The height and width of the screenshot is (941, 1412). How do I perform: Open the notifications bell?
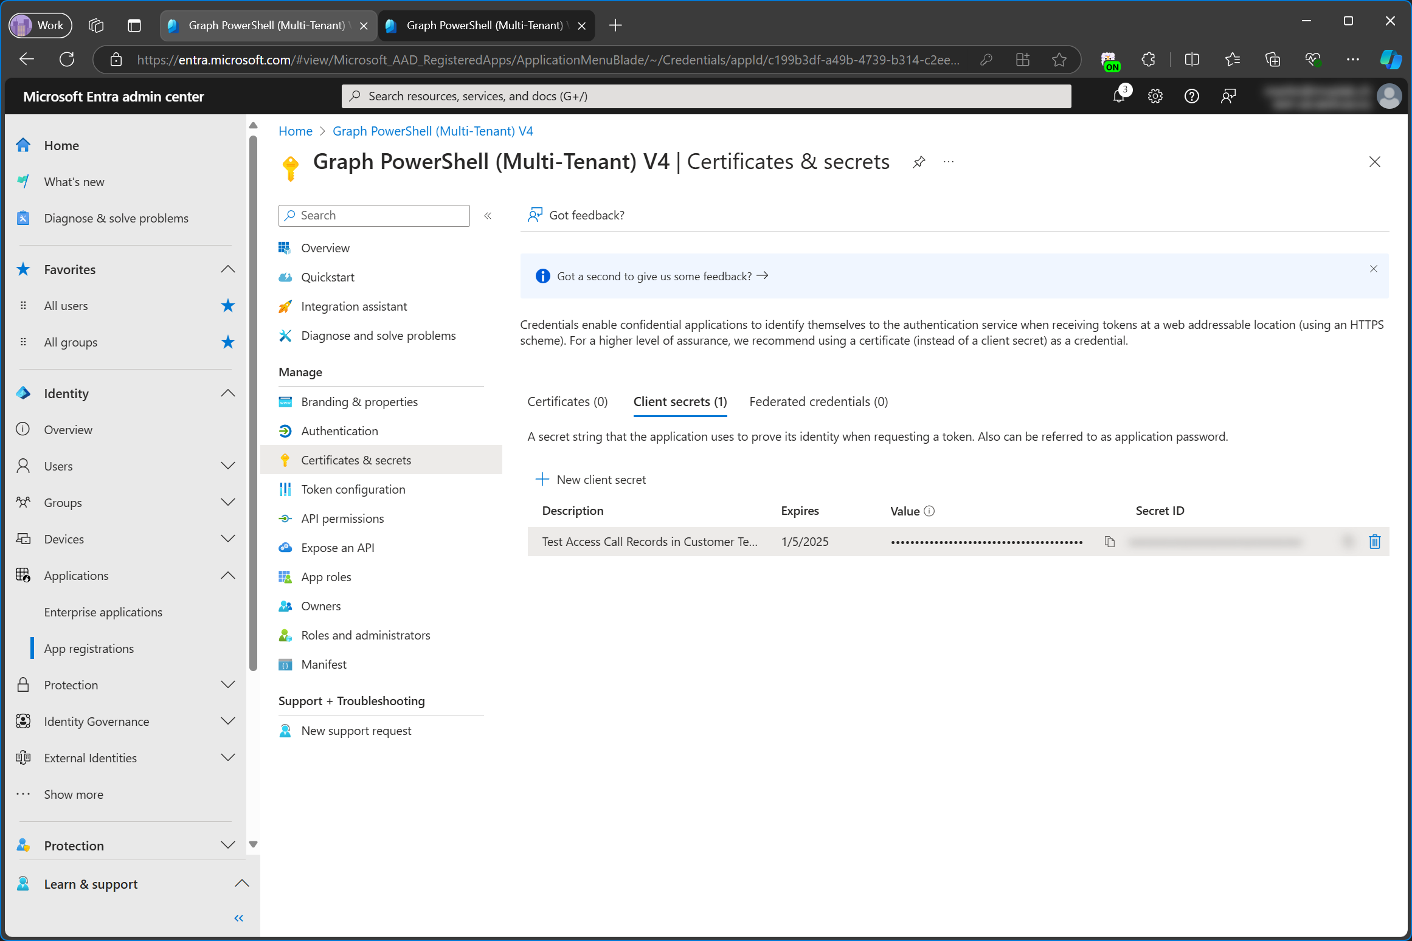tap(1119, 96)
